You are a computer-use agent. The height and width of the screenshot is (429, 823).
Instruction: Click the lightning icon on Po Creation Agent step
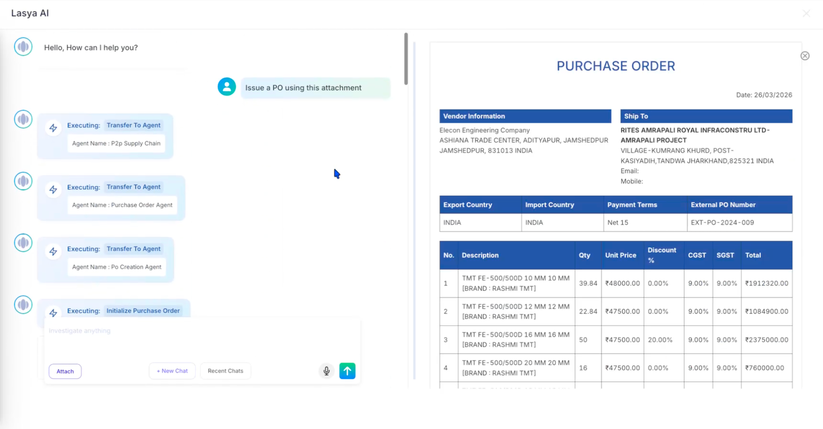54,251
